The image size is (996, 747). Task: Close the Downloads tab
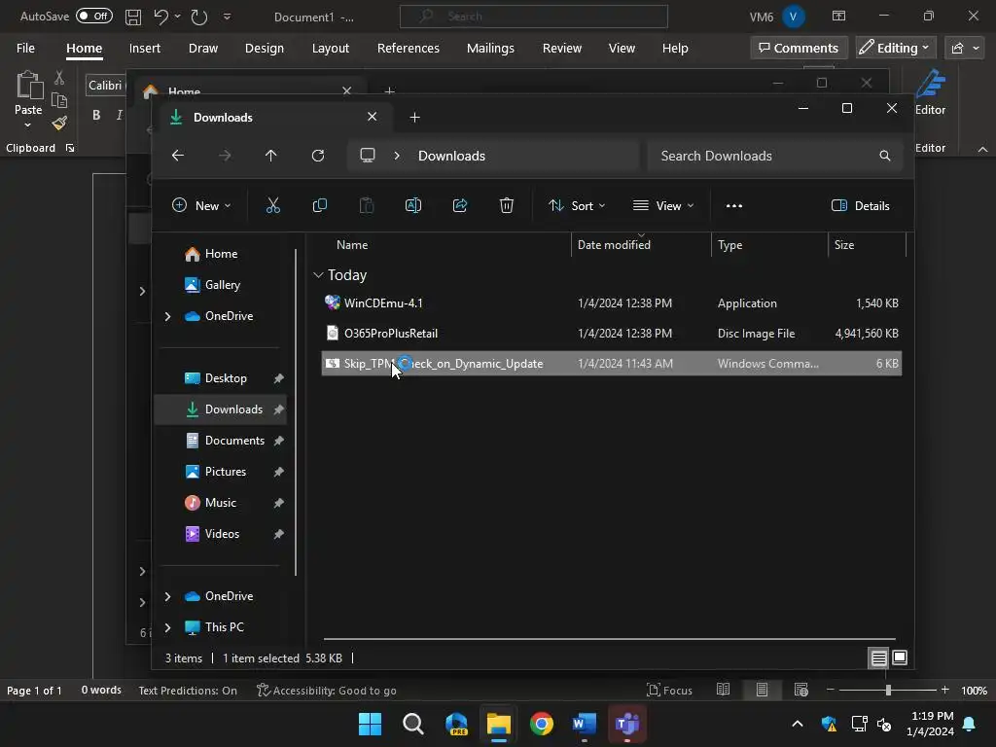coord(373,117)
